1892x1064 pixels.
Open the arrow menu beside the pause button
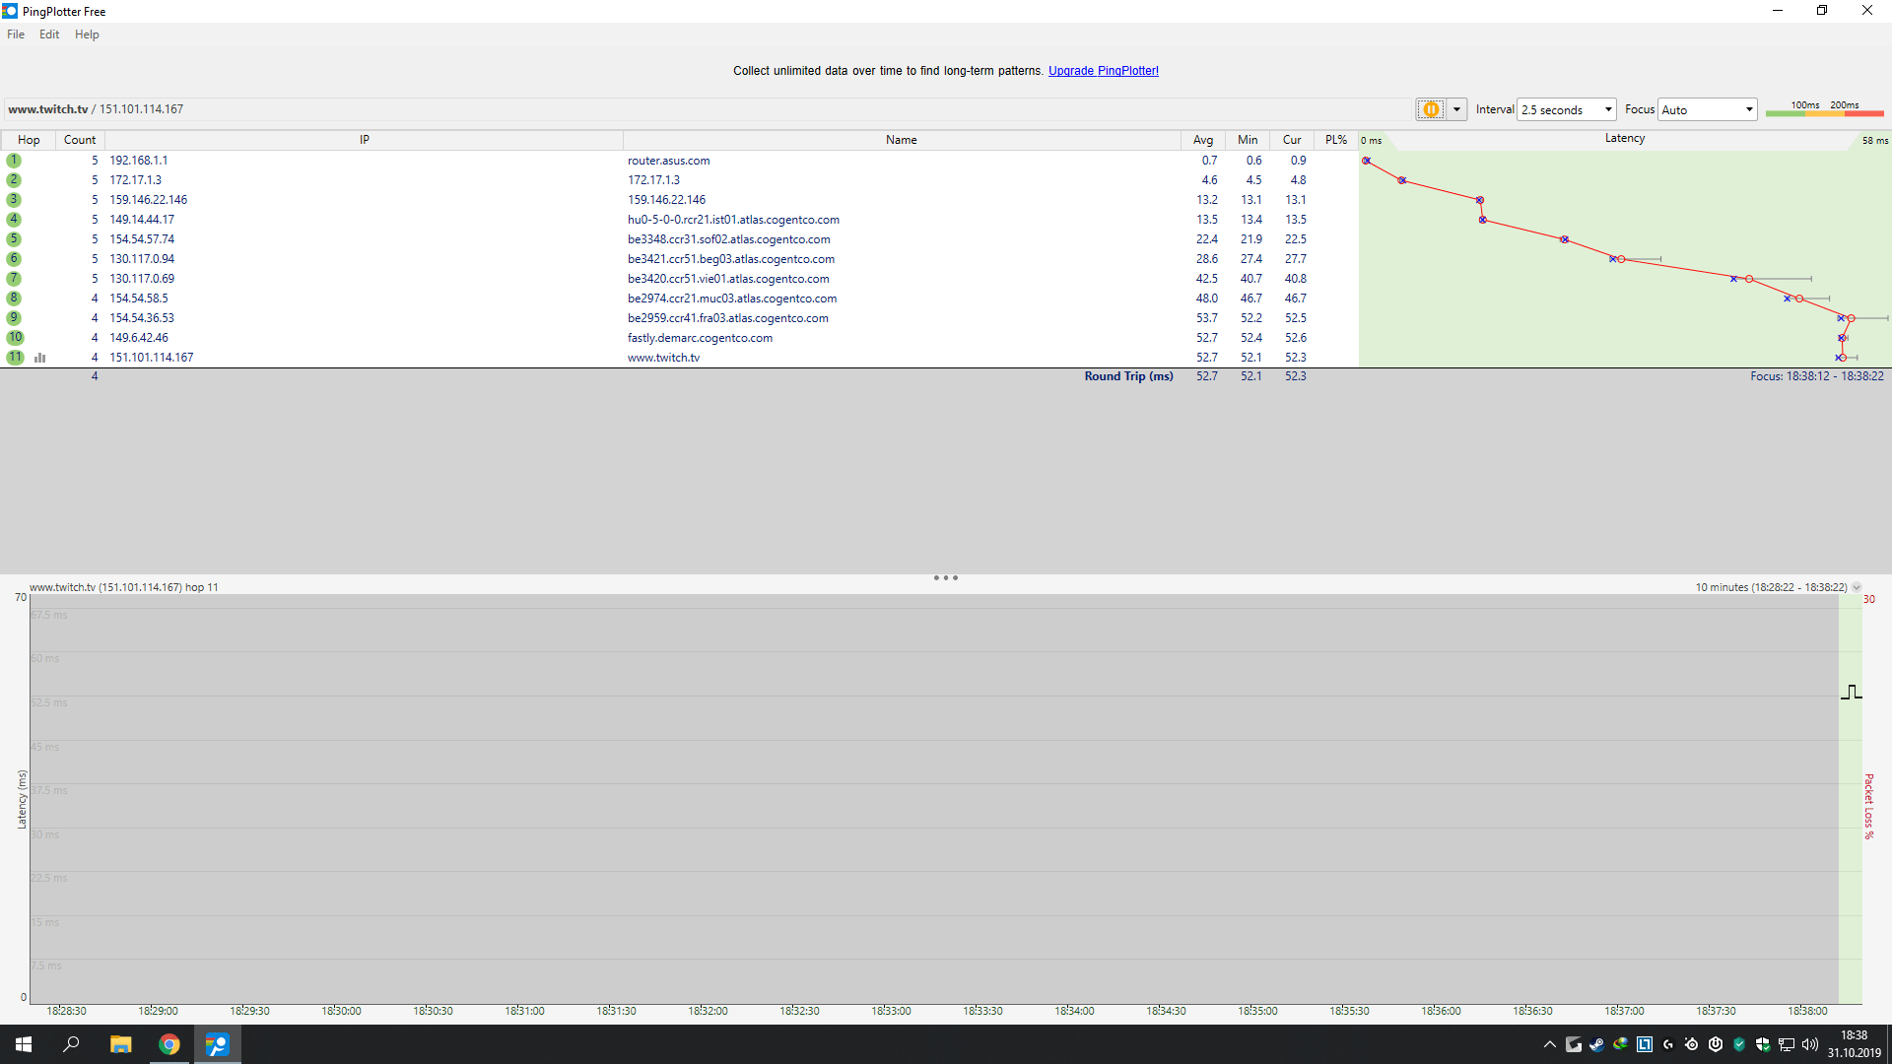1456,109
